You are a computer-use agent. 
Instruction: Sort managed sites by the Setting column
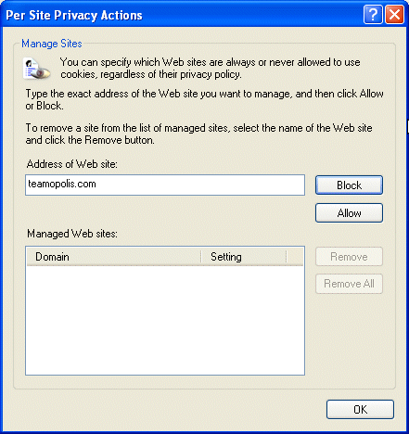click(244, 257)
